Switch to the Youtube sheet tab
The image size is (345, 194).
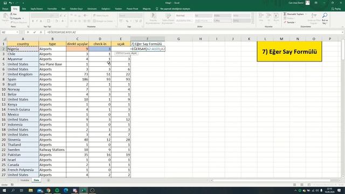(25, 180)
